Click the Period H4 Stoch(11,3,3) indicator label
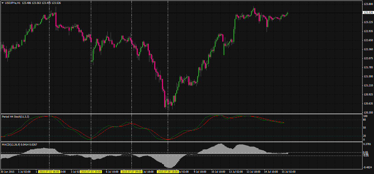This screenshot has height=174, width=374. pyautogui.click(x=15, y=116)
